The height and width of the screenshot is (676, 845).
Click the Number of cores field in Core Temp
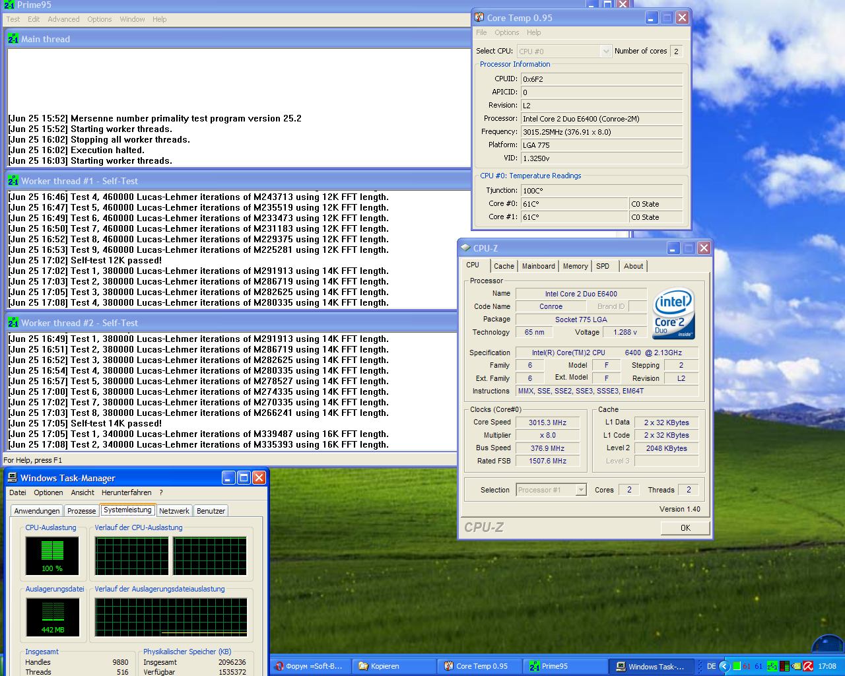(x=676, y=51)
